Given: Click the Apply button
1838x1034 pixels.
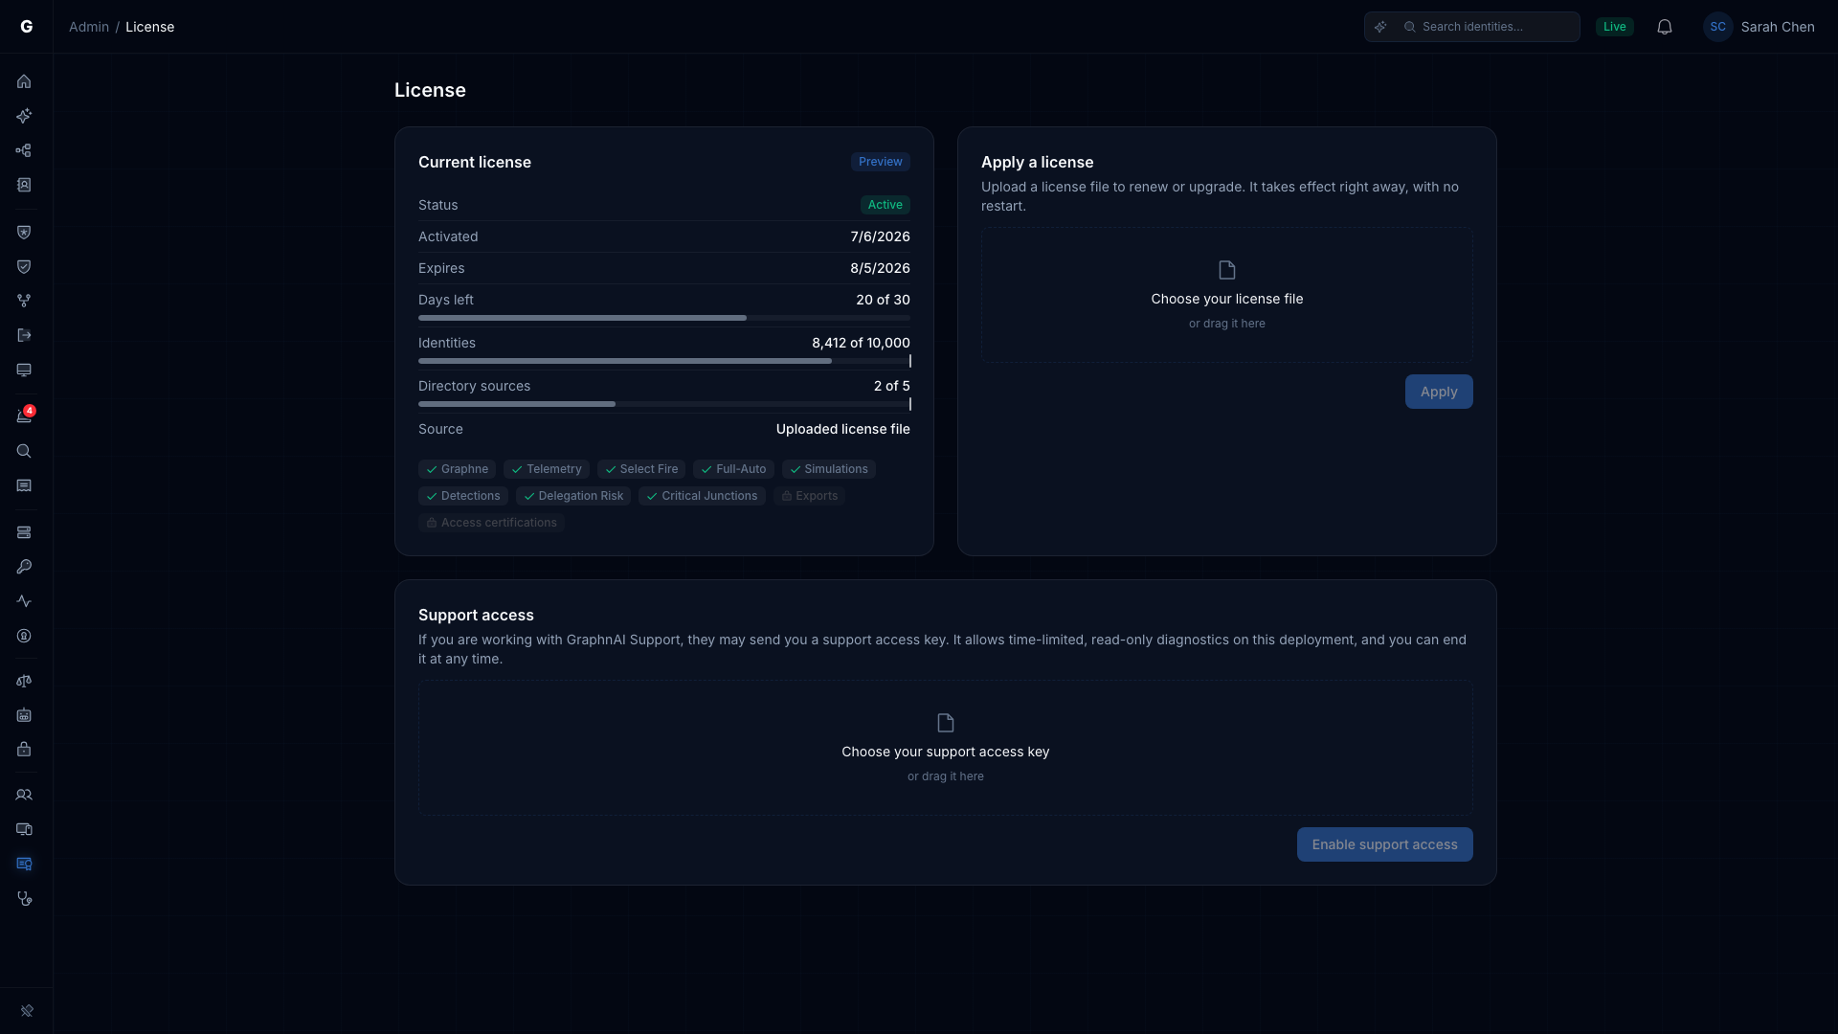Looking at the screenshot, I should tap(1439, 392).
